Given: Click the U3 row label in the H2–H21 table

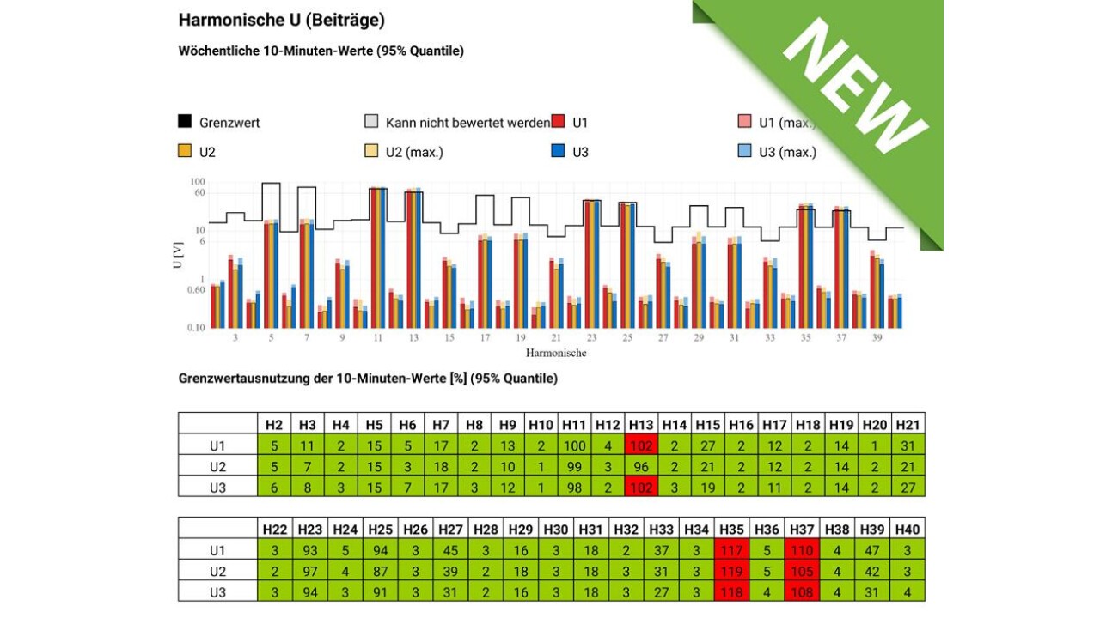Looking at the screenshot, I should [217, 486].
